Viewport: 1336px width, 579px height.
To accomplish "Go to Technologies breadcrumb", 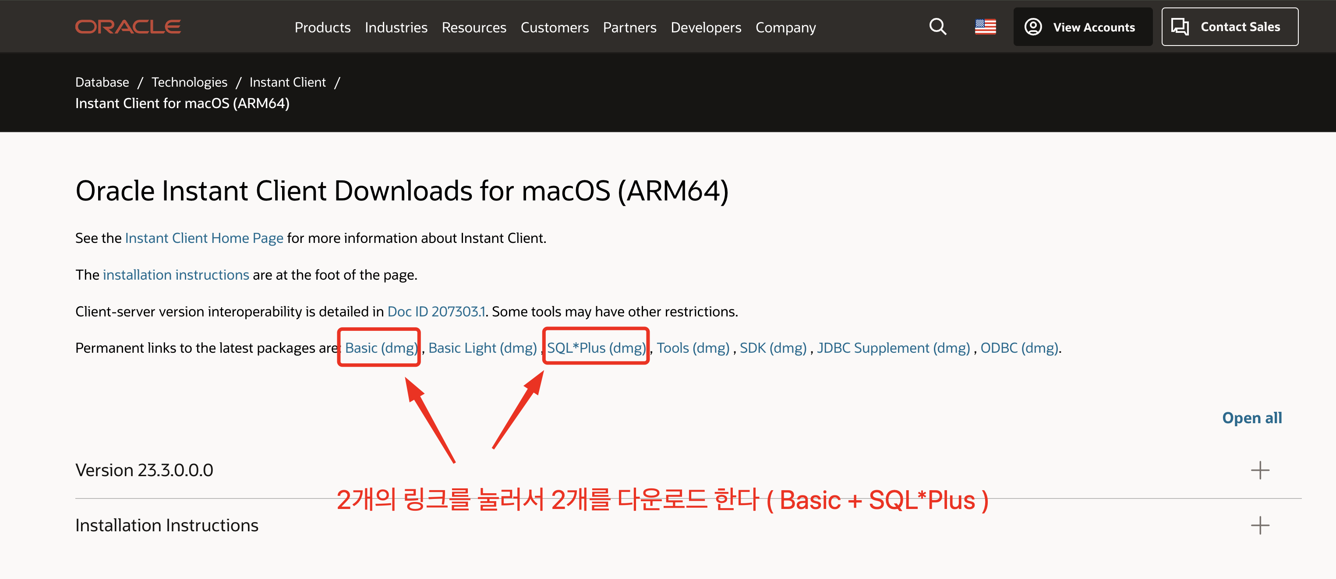I will point(189,82).
